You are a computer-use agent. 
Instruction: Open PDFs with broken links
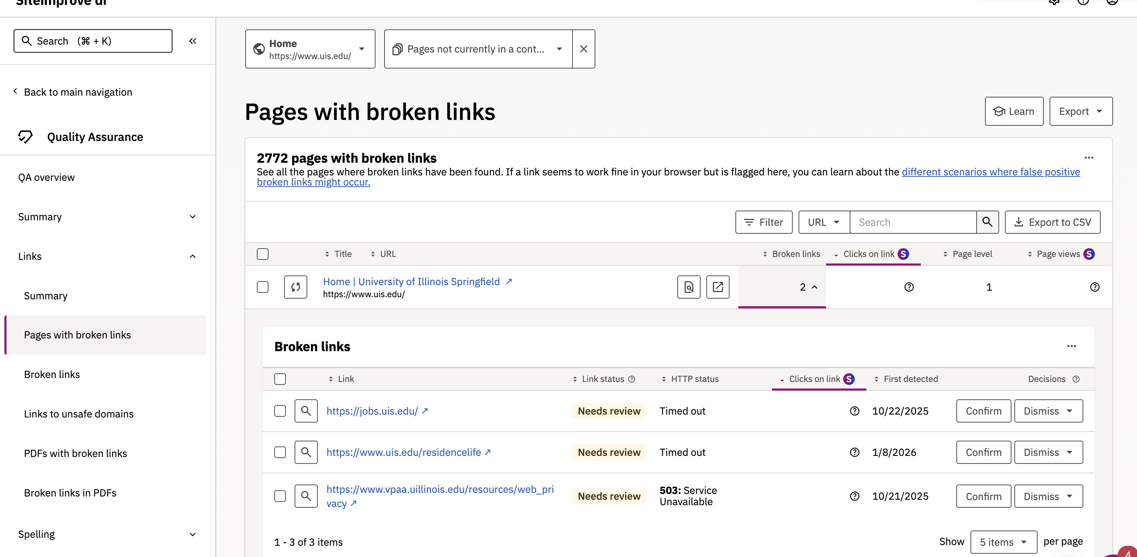point(75,453)
